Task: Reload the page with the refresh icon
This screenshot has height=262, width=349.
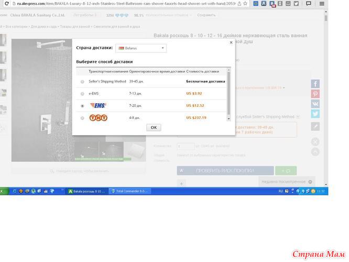Action: (7, 4)
